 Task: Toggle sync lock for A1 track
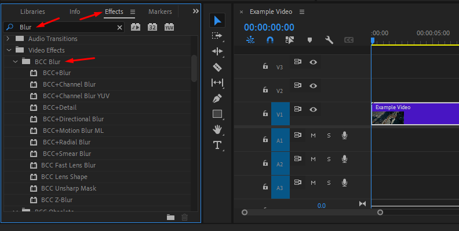pos(298,135)
